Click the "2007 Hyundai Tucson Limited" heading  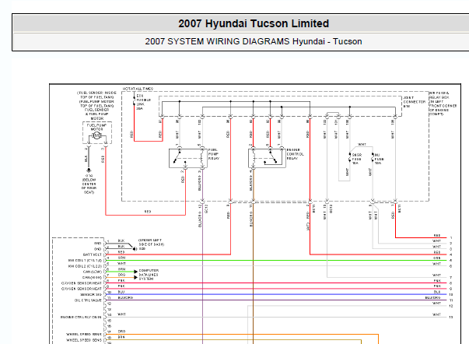pyautogui.click(x=254, y=23)
